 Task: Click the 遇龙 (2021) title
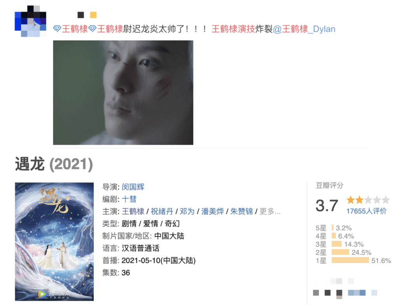pos(54,164)
